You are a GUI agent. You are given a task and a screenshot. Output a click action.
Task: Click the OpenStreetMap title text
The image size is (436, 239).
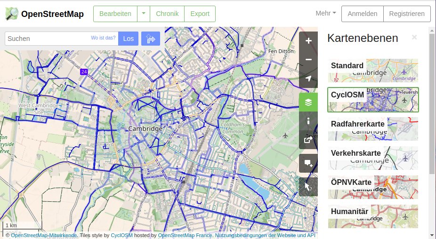click(52, 14)
